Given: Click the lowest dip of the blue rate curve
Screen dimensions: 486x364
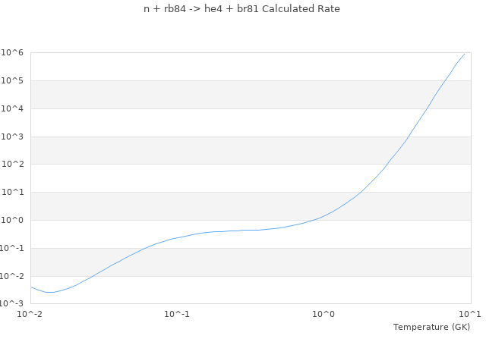Looking at the screenshot, I should pos(50,292).
